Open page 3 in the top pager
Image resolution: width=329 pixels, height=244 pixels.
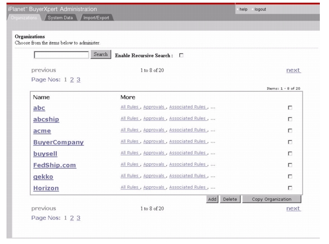click(x=78, y=80)
